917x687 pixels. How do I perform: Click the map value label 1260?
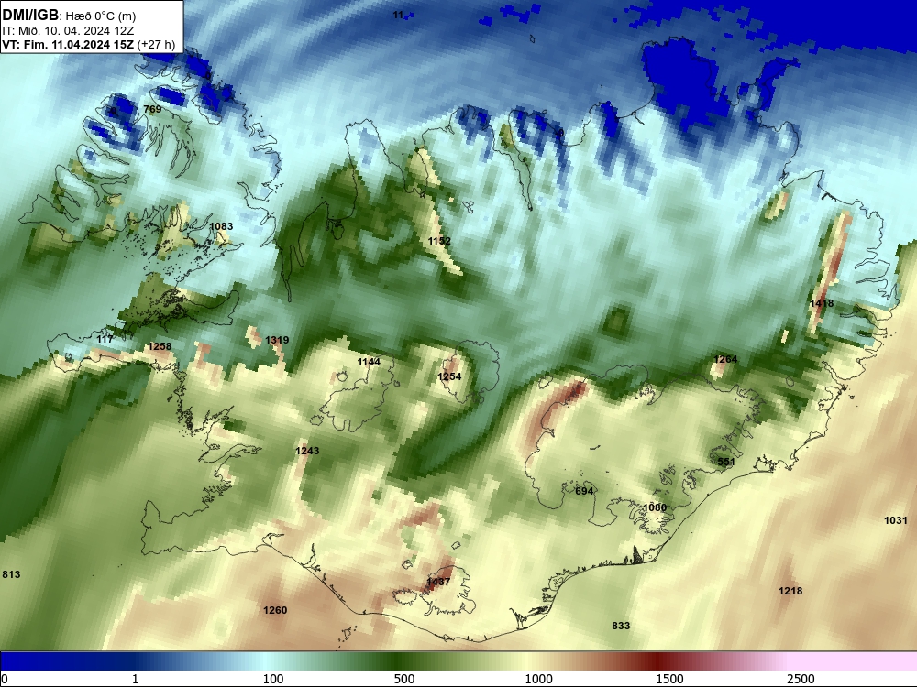[x=275, y=610]
